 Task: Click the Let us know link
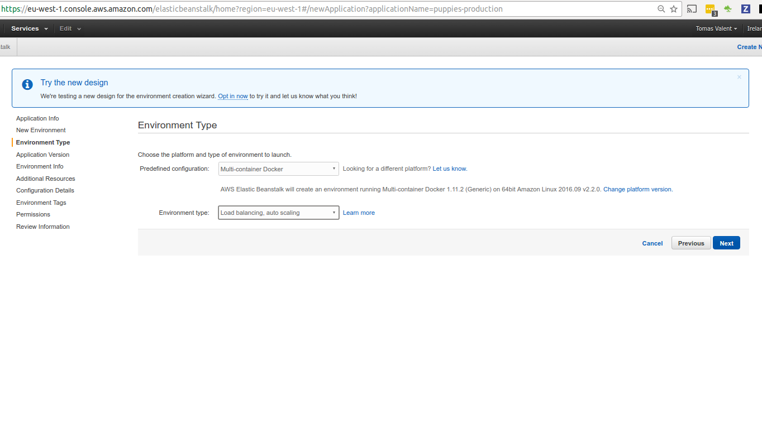449,169
